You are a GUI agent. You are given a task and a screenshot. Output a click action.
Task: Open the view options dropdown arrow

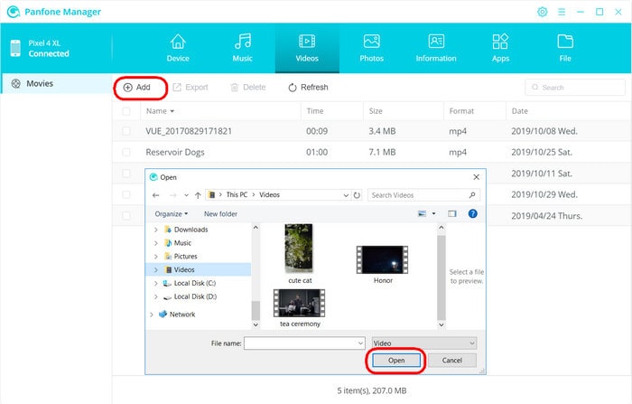[x=433, y=213]
